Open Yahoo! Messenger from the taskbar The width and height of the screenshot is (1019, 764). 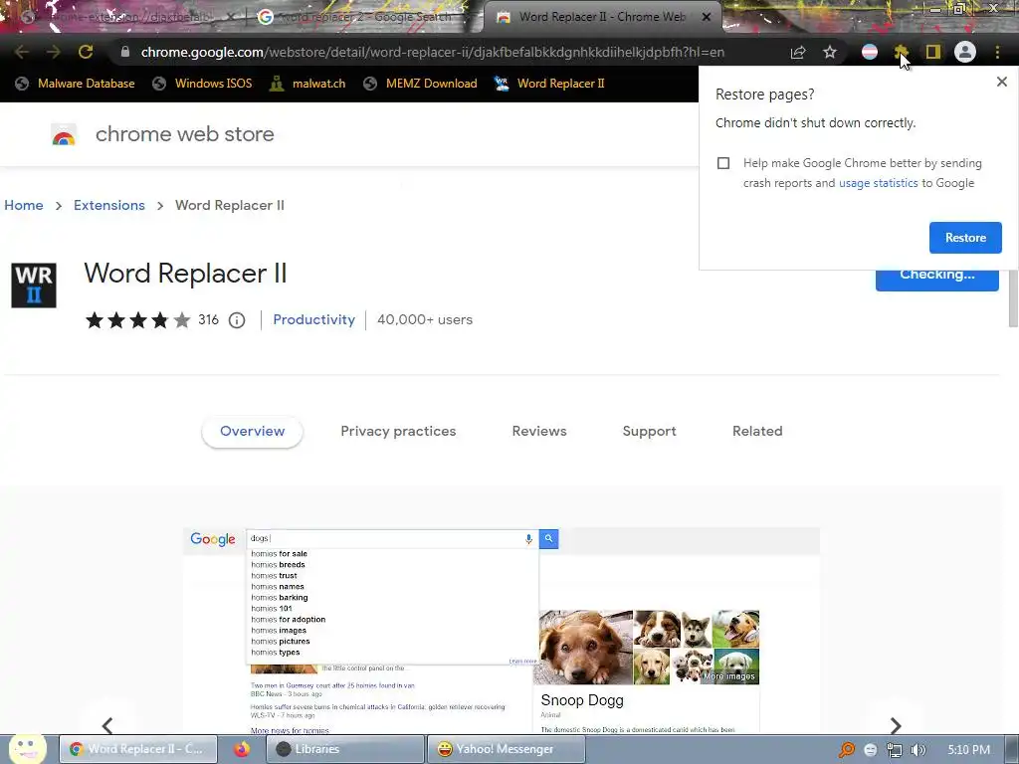pyautogui.click(x=506, y=749)
